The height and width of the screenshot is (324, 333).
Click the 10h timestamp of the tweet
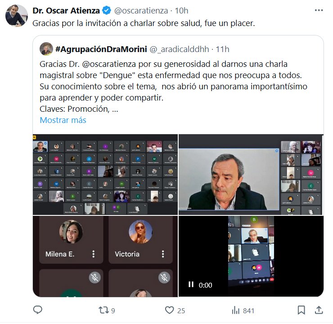click(182, 11)
